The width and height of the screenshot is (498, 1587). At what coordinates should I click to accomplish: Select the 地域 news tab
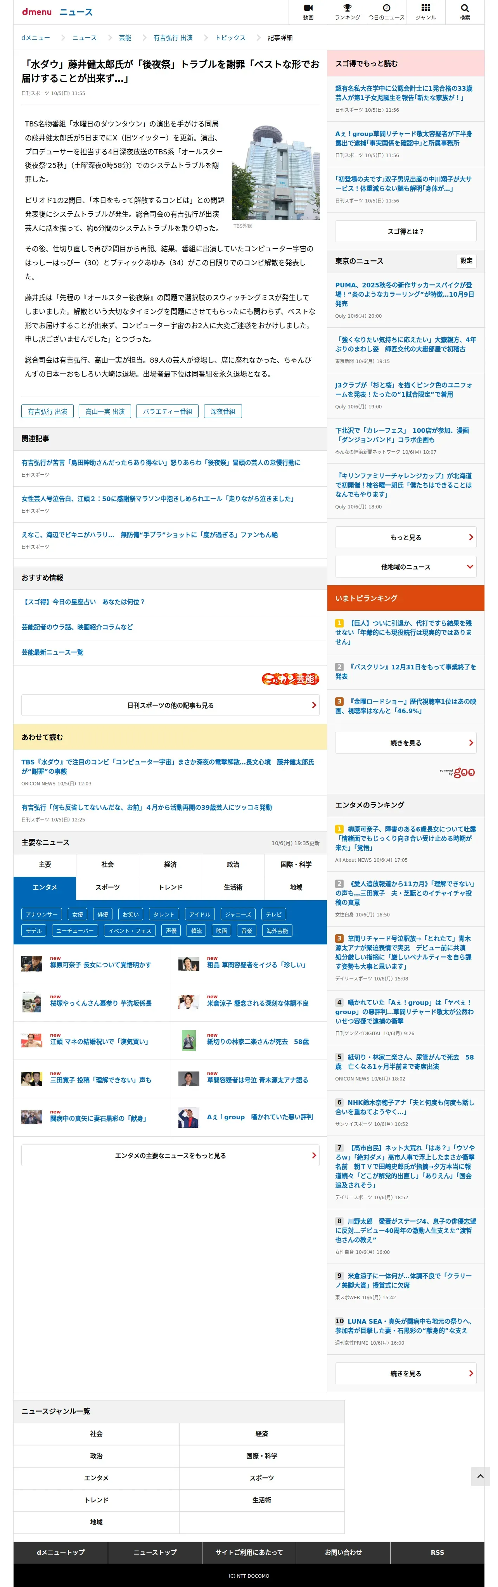pyautogui.click(x=296, y=888)
